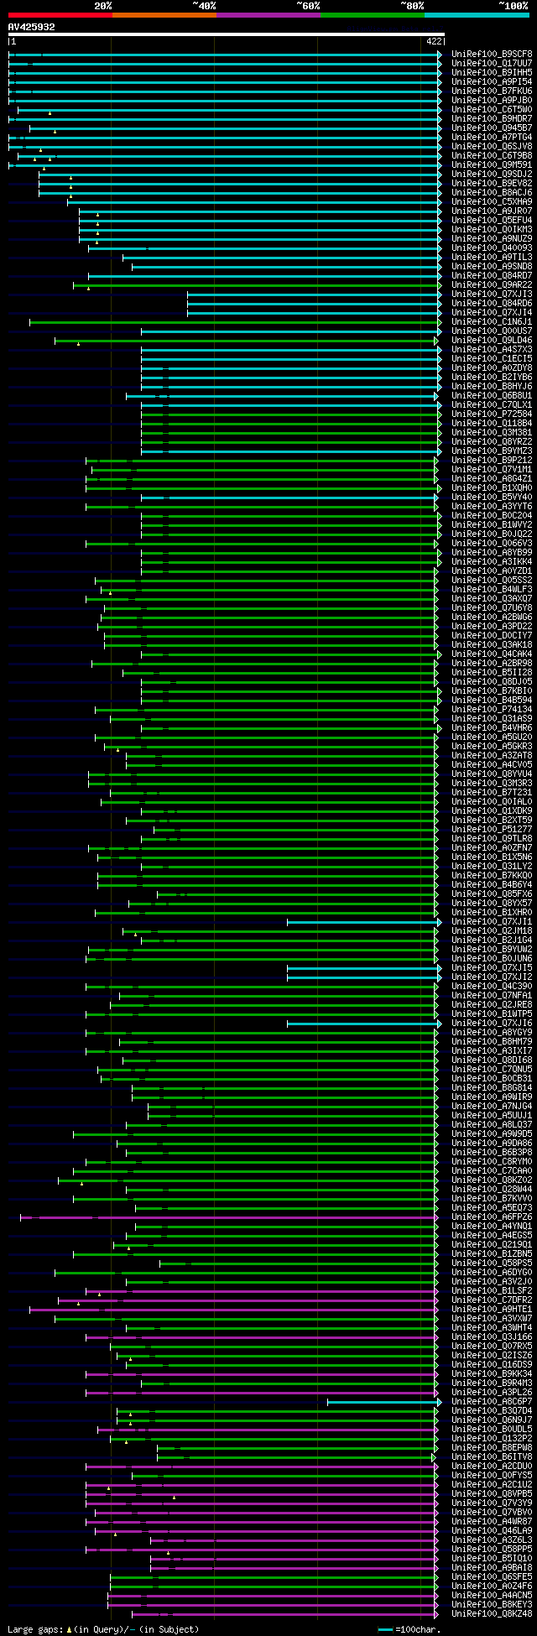Viewport: 537px width, 1636px height.
Task: Select label UniRef100_P74134
Action: [x=492, y=710]
